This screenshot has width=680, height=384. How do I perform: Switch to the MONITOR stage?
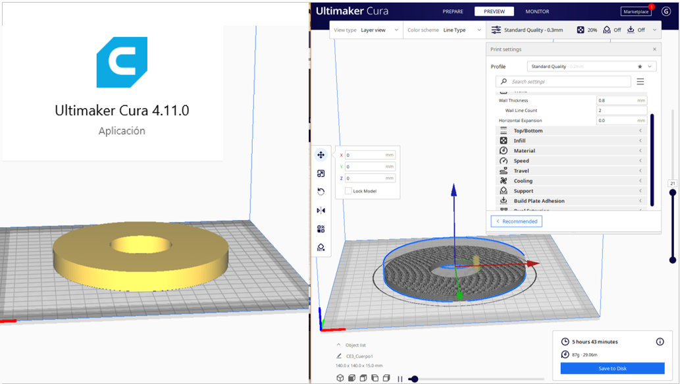pos(537,11)
